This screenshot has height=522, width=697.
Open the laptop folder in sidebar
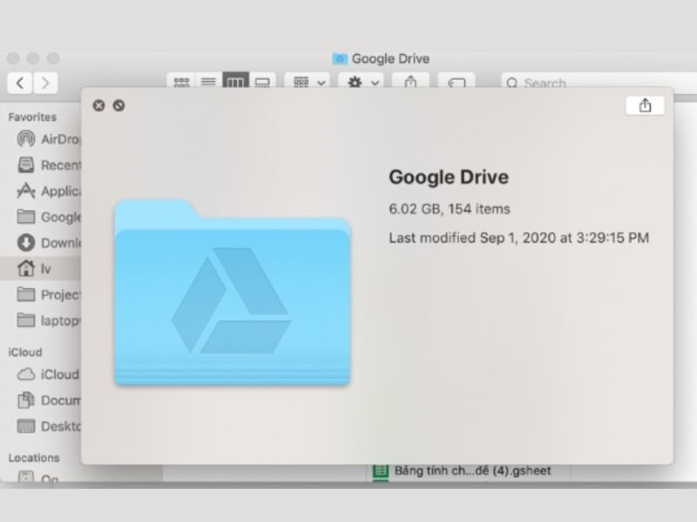point(48,320)
